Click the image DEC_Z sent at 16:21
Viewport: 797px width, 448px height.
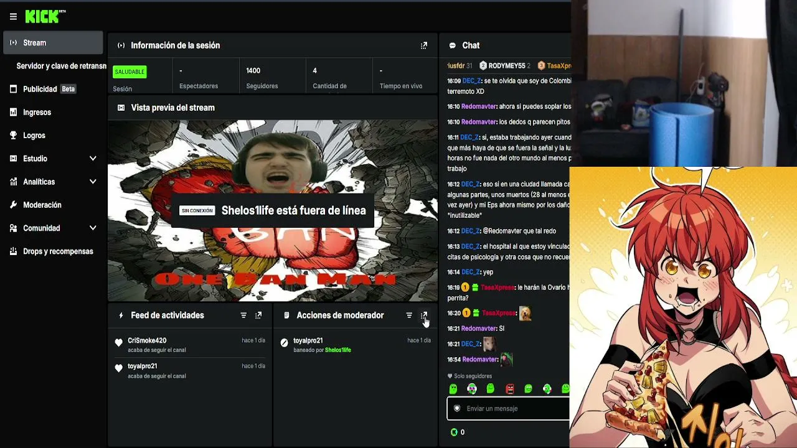click(x=489, y=344)
